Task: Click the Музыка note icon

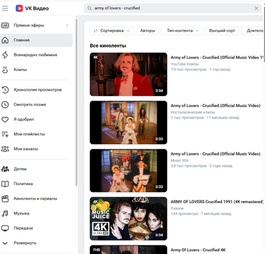Action: point(5,213)
